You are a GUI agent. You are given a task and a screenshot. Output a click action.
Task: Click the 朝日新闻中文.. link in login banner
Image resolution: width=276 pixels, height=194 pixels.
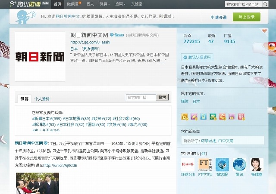[x=68, y=16]
